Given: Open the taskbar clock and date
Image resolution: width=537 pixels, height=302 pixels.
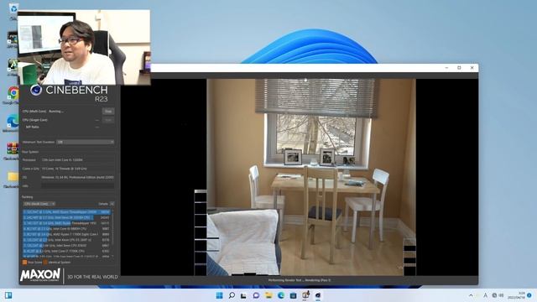Looking at the screenshot, I should 517,295.
